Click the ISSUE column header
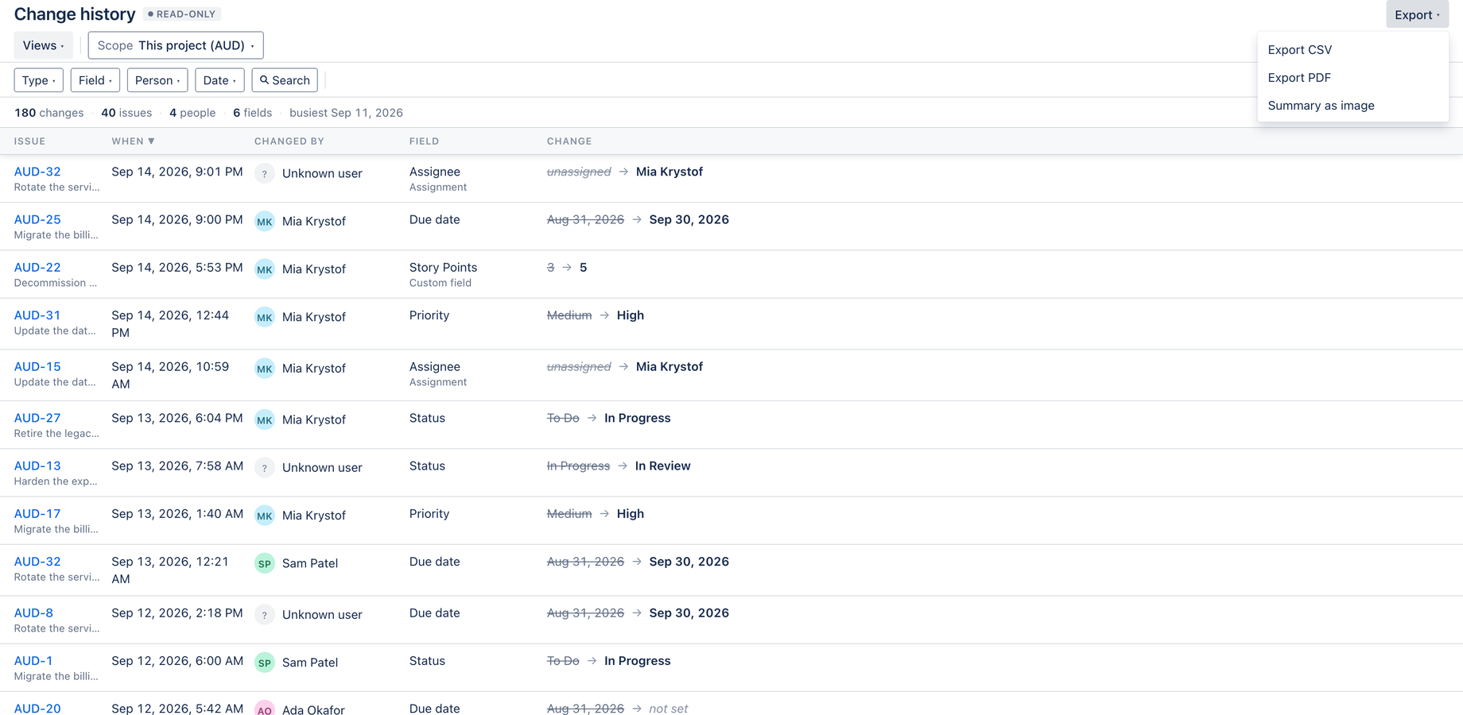Image resolution: width=1463 pixels, height=715 pixels. [x=29, y=141]
